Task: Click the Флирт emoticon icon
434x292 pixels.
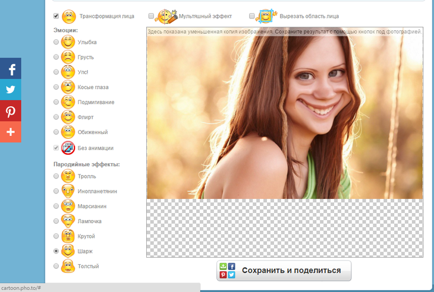Action: (x=68, y=117)
